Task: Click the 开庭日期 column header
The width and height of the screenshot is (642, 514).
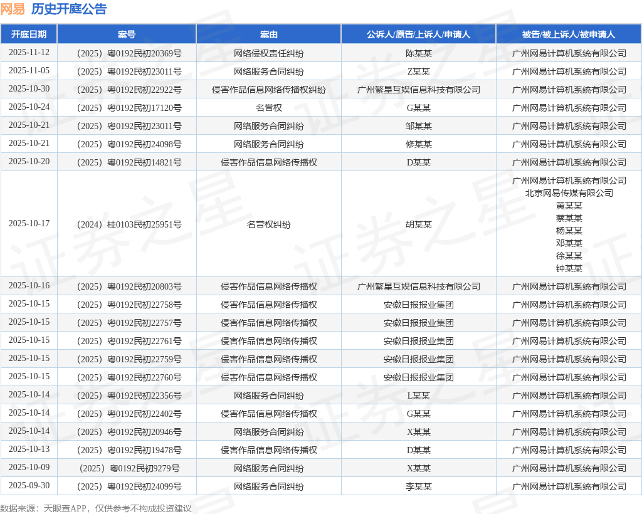Action: (29, 34)
